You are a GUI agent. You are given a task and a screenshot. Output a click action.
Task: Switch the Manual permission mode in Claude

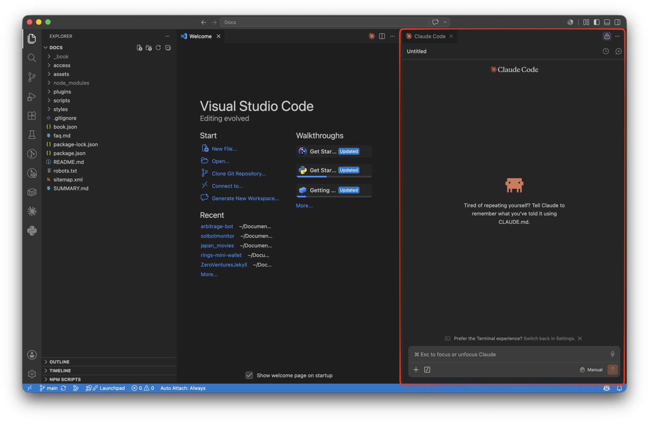591,370
